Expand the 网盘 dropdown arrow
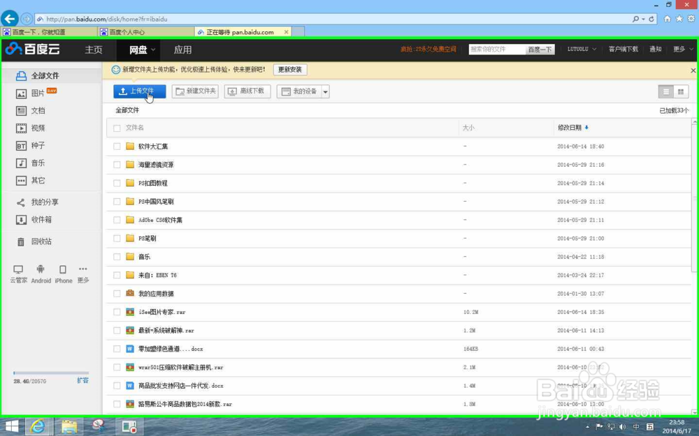Viewport: 699px width, 436px height. point(153,50)
